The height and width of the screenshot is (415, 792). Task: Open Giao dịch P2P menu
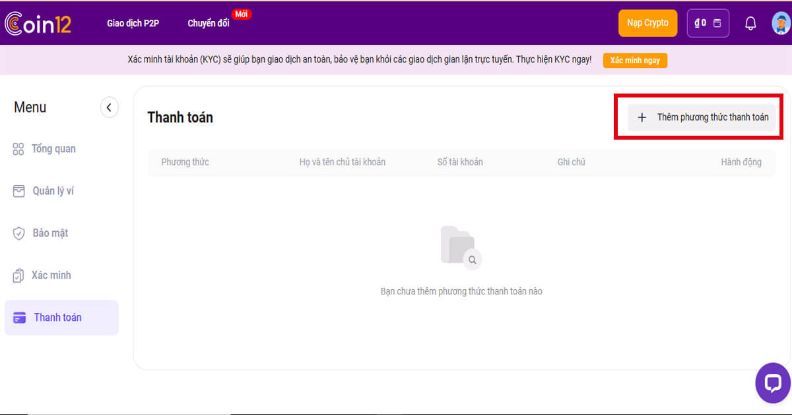[x=133, y=23]
